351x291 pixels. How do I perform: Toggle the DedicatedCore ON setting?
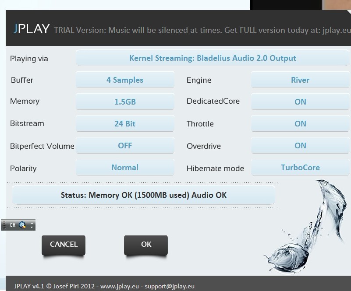[x=300, y=102]
